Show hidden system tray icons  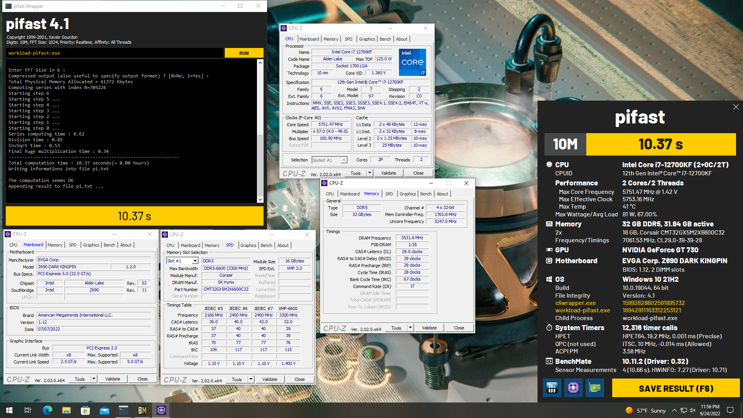click(674, 410)
